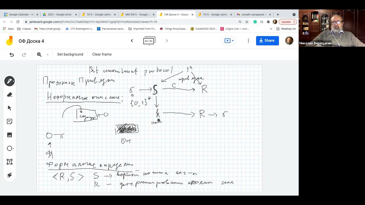Bookmark this page with the star

(247, 22)
